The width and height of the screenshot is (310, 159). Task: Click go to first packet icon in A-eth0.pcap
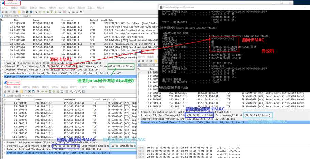coord(51,12)
